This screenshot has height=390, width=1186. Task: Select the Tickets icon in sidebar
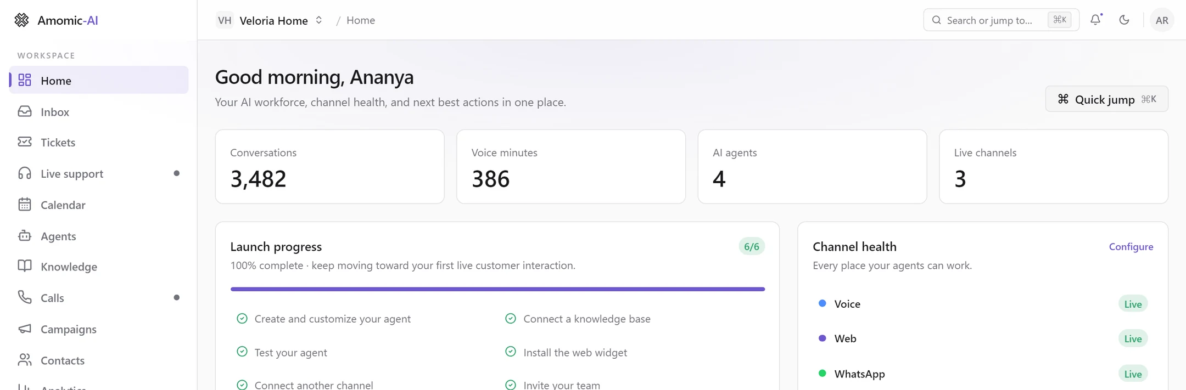coord(25,142)
